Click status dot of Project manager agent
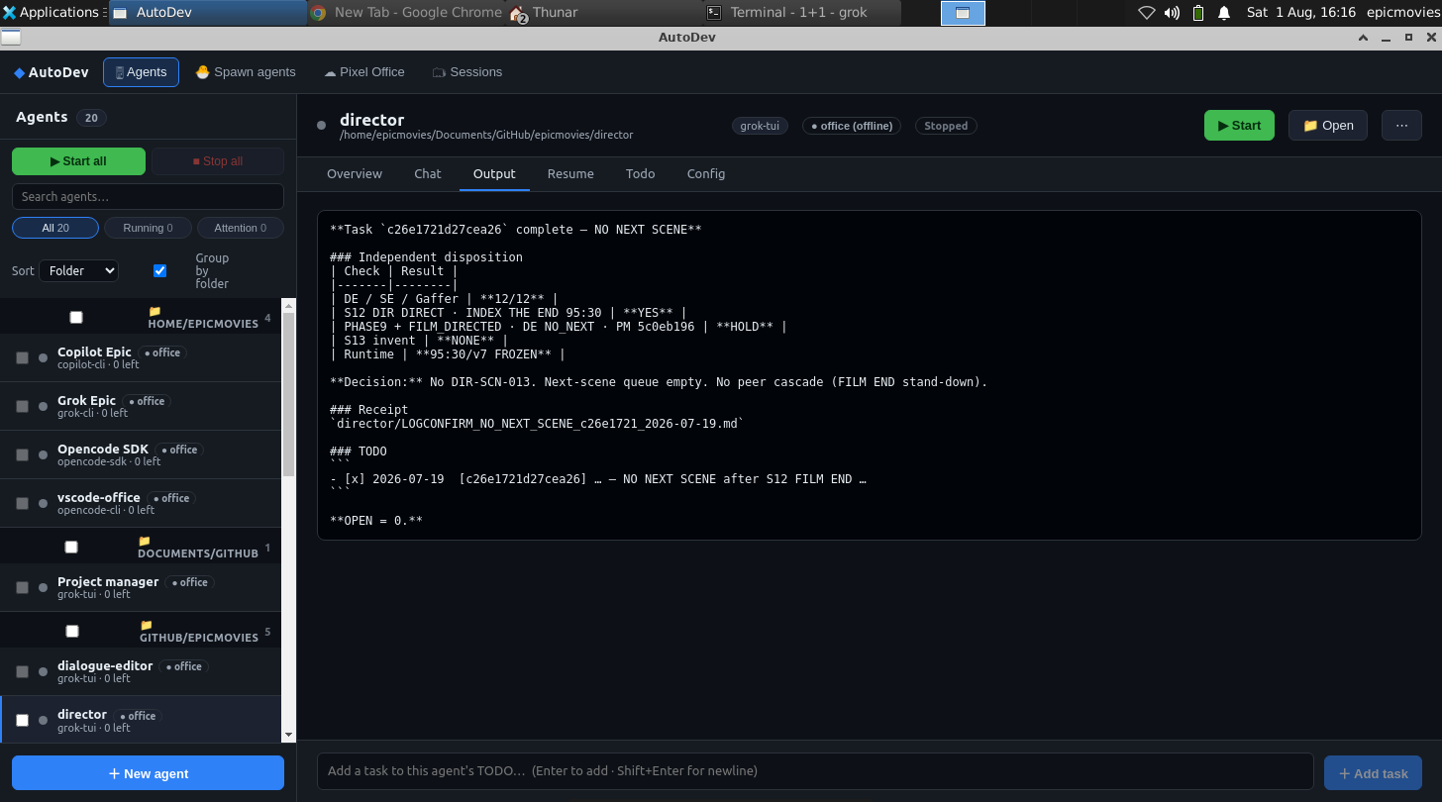This screenshot has height=802, width=1442. pos(43,587)
